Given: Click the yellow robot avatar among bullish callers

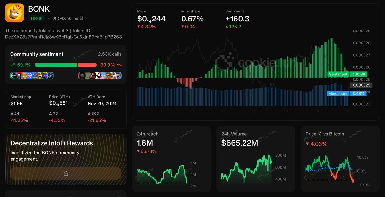Looking at the screenshot, I should (39, 75).
